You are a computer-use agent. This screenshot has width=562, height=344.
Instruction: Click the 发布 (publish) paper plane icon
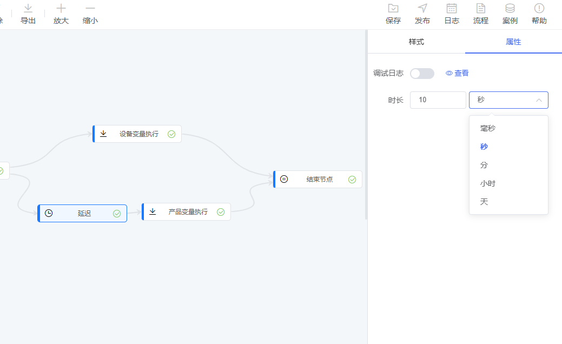point(422,9)
